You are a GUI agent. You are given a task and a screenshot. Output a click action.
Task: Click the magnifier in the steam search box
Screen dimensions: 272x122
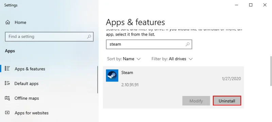pos(187,44)
